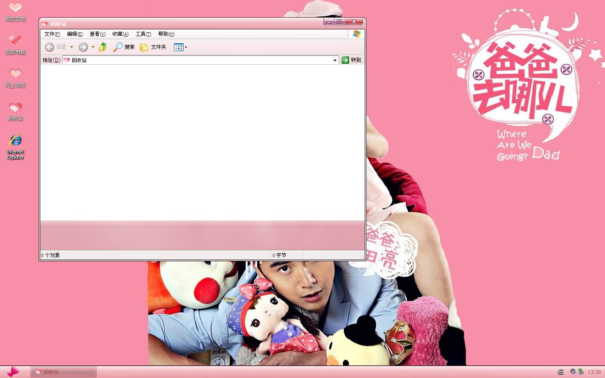Open the Search (搜索) pane
This screenshot has width=605, height=378.
coord(124,47)
